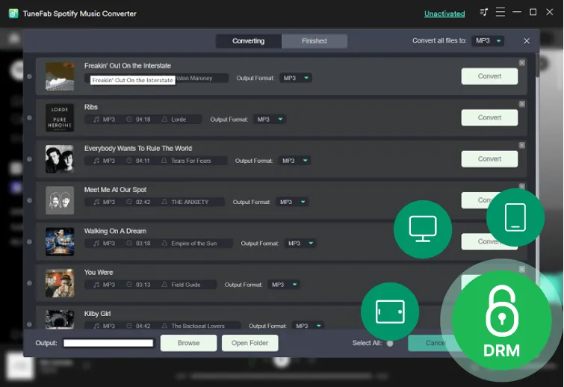Switch to the Finished tab
Viewport: 564px width, 387px height.
pyautogui.click(x=314, y=41)
